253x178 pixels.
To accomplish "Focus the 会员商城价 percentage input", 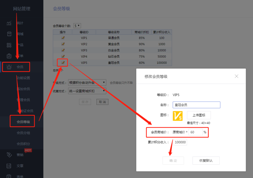I will (196, 132).
